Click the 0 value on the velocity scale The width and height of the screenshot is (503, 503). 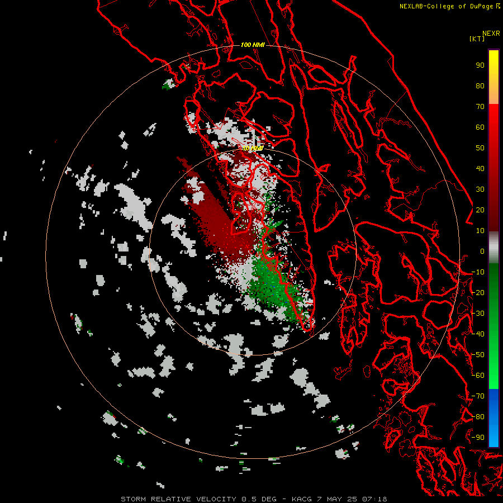482,251
